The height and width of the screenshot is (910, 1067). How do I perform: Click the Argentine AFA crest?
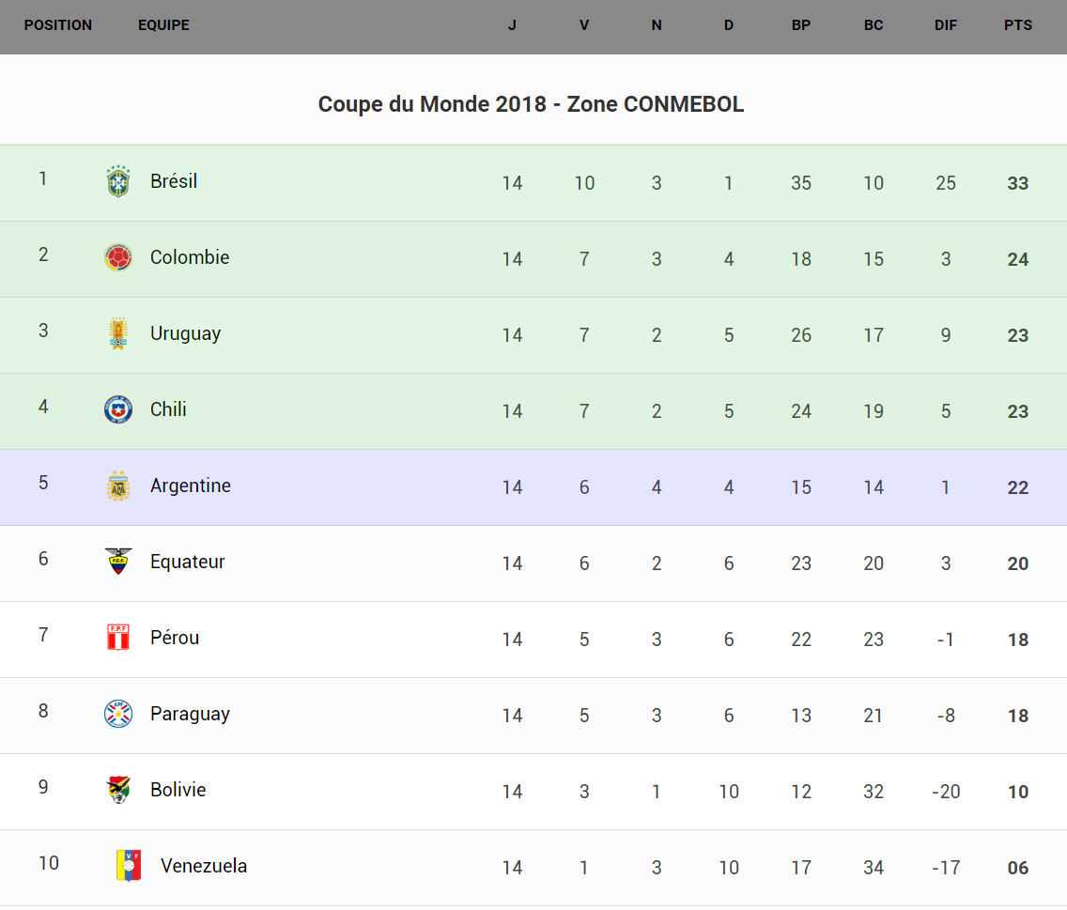(x=118, y=486)
